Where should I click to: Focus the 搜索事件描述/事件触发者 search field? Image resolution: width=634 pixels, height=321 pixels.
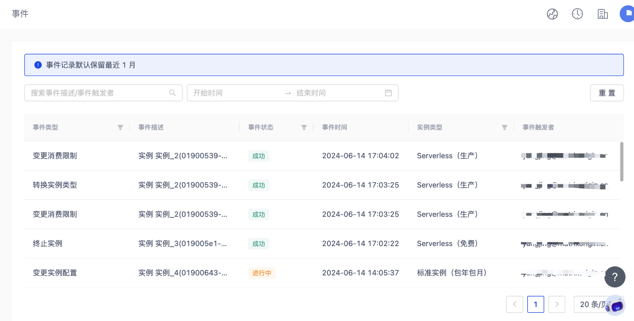click(x=99, y=93)
